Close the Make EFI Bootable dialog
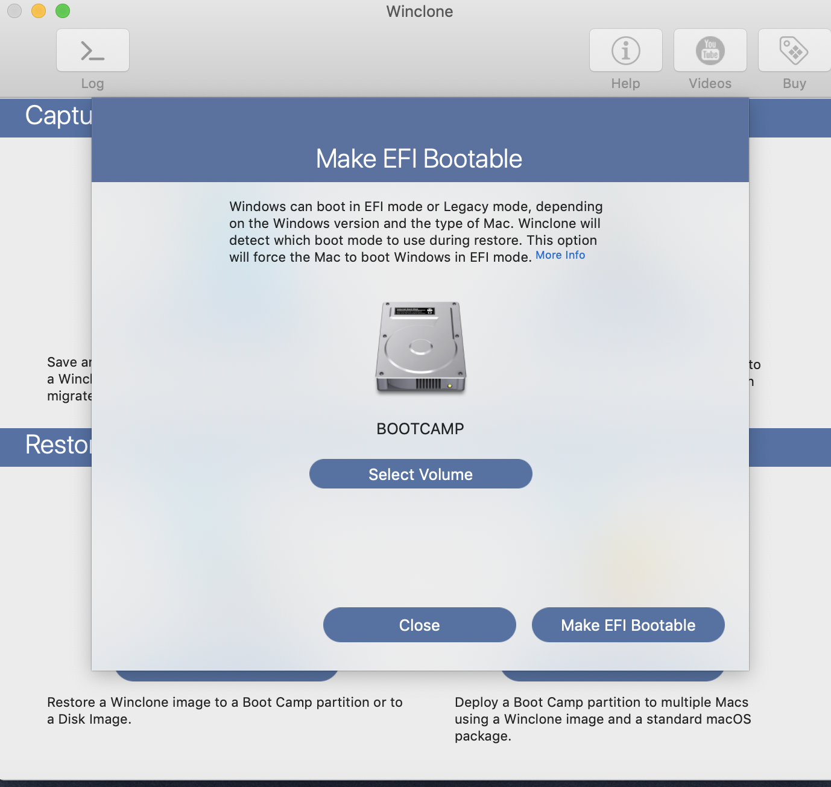The width and height of the screenshot is (831, 787). [x=419, y=625]
